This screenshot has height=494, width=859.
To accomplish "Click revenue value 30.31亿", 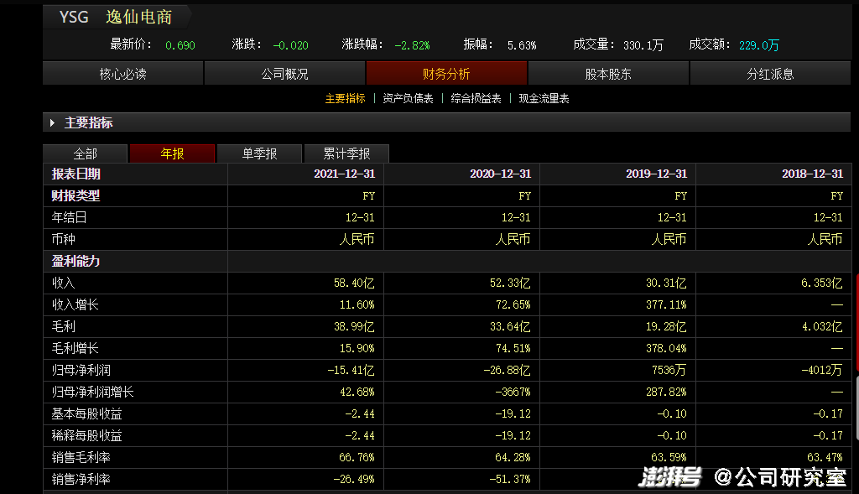I will point(666,283).
